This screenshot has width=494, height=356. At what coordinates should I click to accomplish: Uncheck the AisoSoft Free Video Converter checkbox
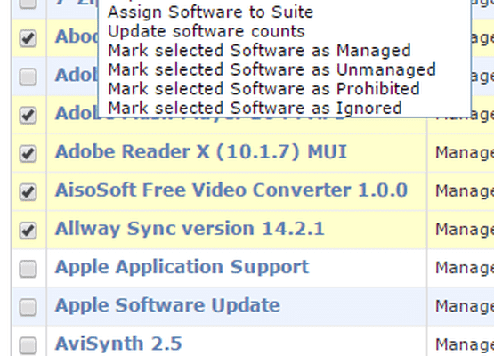click(28, 192)
